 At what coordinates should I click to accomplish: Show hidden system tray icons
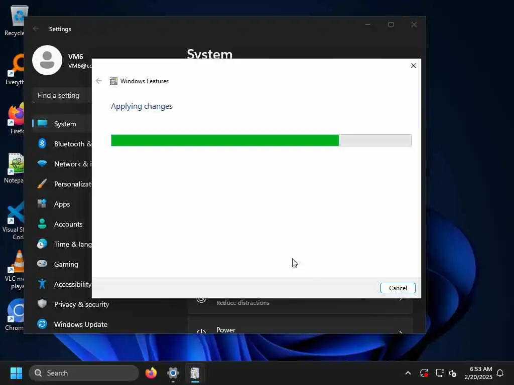pos(408,373)
